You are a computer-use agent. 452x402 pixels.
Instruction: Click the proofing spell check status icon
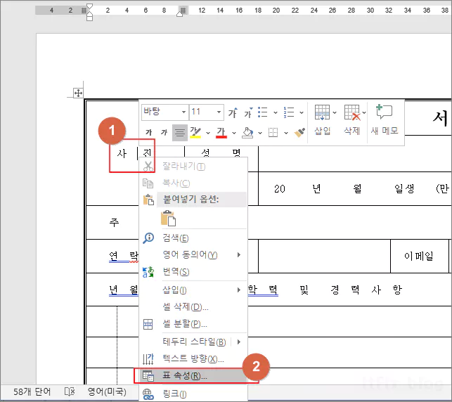click(x=70, y=392)
